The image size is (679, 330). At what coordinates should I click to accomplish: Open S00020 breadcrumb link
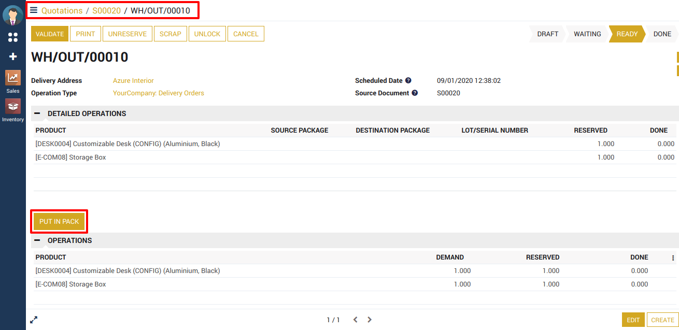[106, 10]
